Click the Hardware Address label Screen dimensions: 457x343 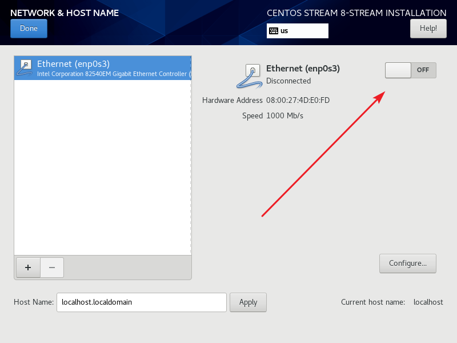click(x=232, y=101)
